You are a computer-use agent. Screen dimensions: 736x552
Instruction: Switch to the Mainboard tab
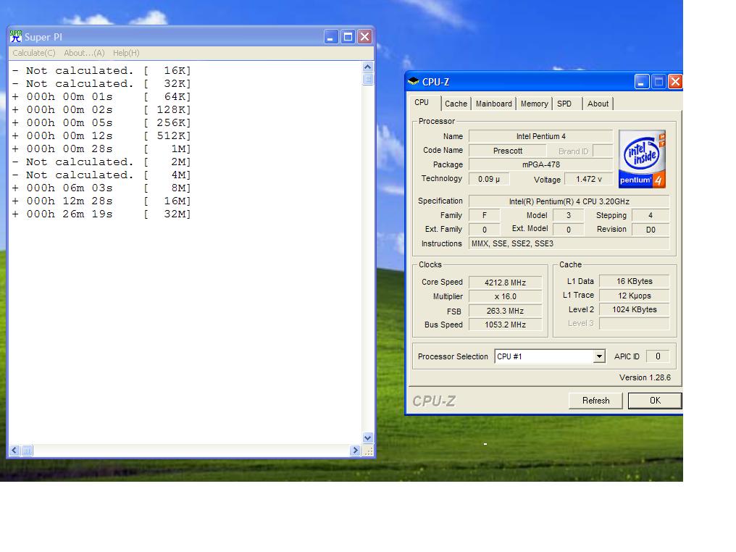pos(494,104)
